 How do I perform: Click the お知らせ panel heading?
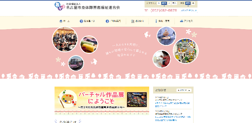(x=161, y=90)
